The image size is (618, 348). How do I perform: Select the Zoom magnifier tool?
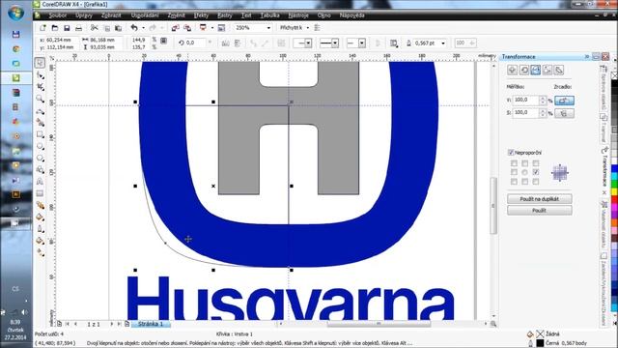(x=40, y=99)
